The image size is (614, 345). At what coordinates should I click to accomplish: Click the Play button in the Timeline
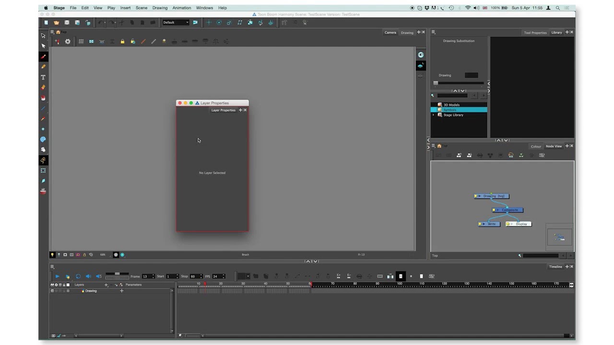pyautogui.click(x=57, y=276)
